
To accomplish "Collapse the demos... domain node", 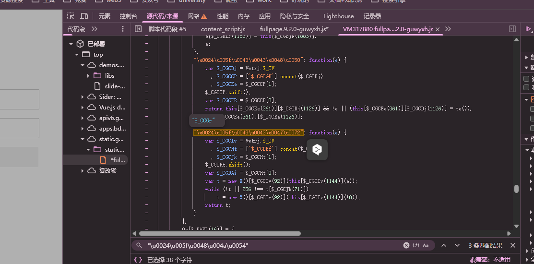I will pos(83,65).
